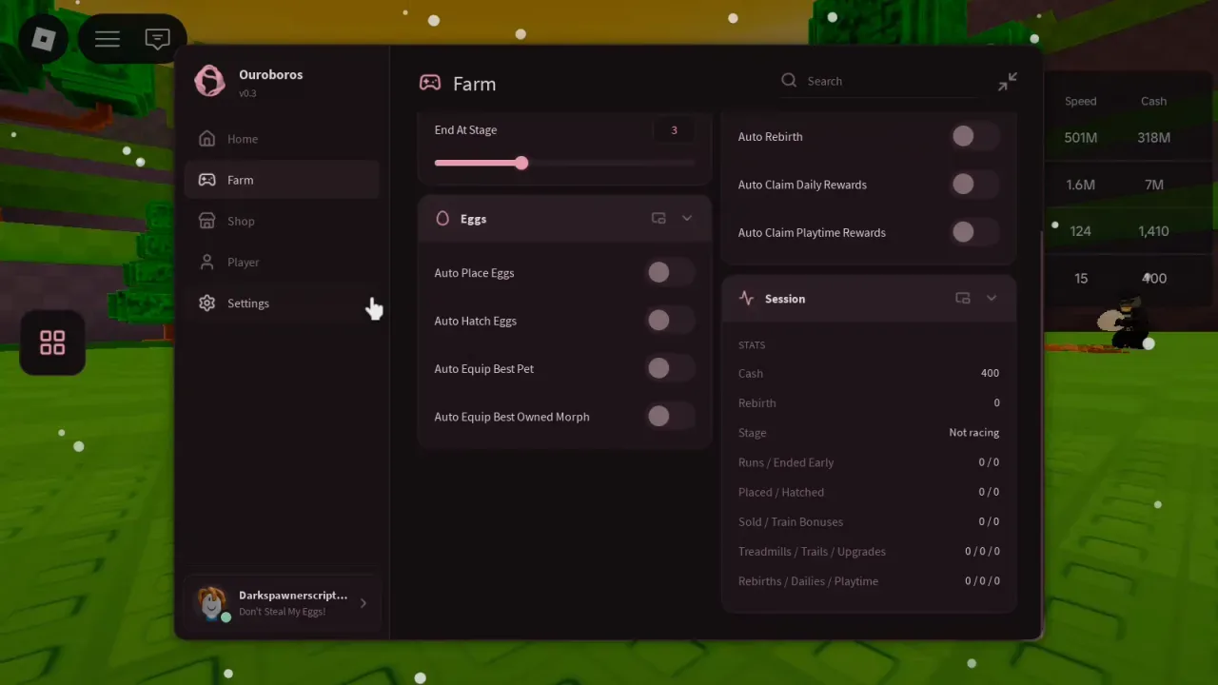
Task: Click the Eggs section egg icon
Action: tap(442, 219)
